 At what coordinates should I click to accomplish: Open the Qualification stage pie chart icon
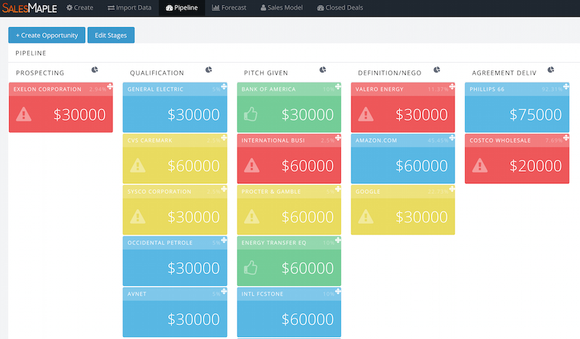pos(208,70)
